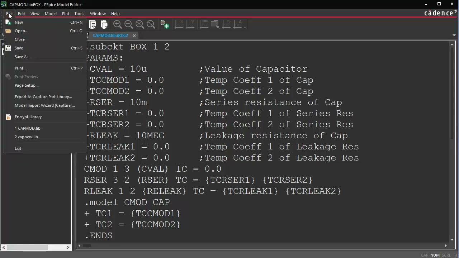459x258 pixels.
Task: Choose New from the File menu
Action: coord(45,22)
